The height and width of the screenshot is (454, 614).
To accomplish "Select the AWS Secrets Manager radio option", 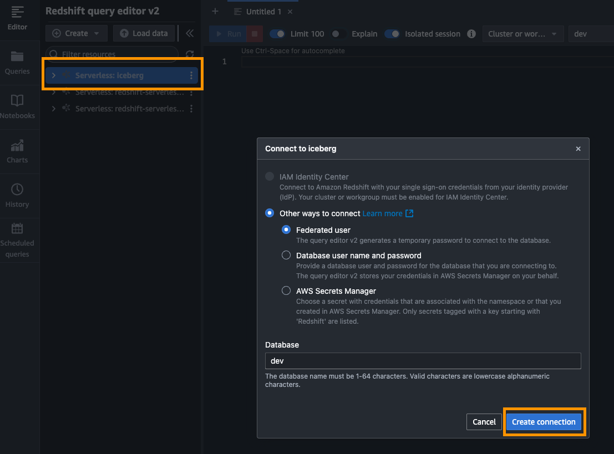I will (286, 291).
